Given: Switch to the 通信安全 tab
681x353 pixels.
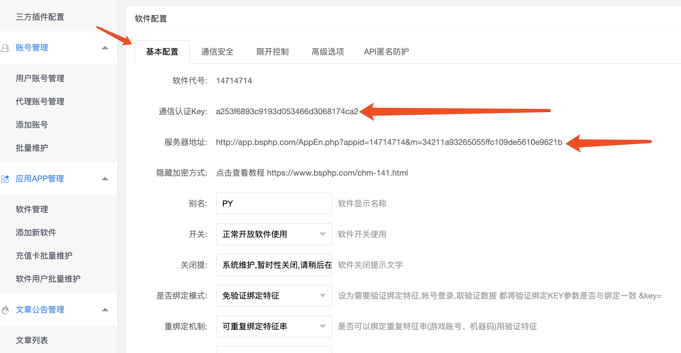Looking at the screenshot, I should coord(217,52).
